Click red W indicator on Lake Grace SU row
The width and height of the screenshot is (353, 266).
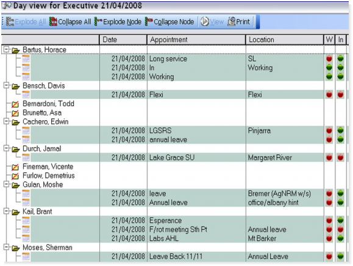(x=329, y=157)
